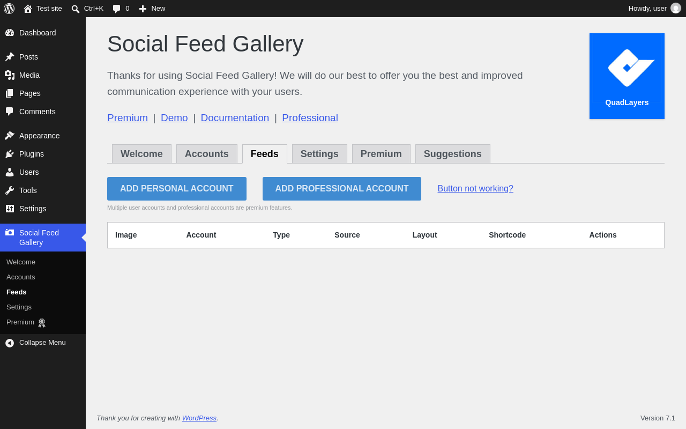Click the Plugins plug icon

(10, 154)
